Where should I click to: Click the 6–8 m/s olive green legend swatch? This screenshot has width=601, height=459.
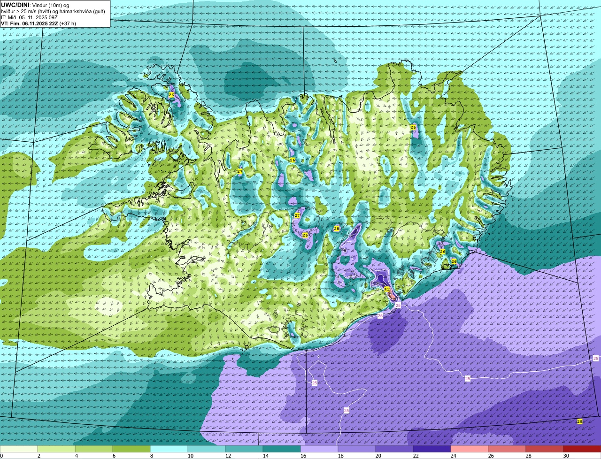131,449
